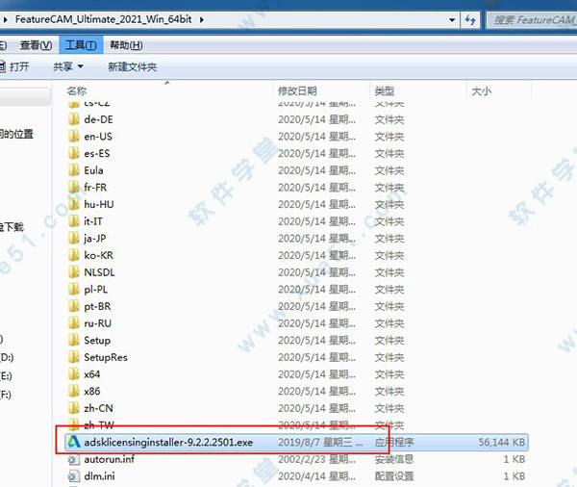Select the zh-CN folder icon

(x=74, y=407)
